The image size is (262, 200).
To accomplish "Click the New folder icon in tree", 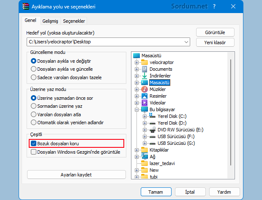I will pos(145,170).
